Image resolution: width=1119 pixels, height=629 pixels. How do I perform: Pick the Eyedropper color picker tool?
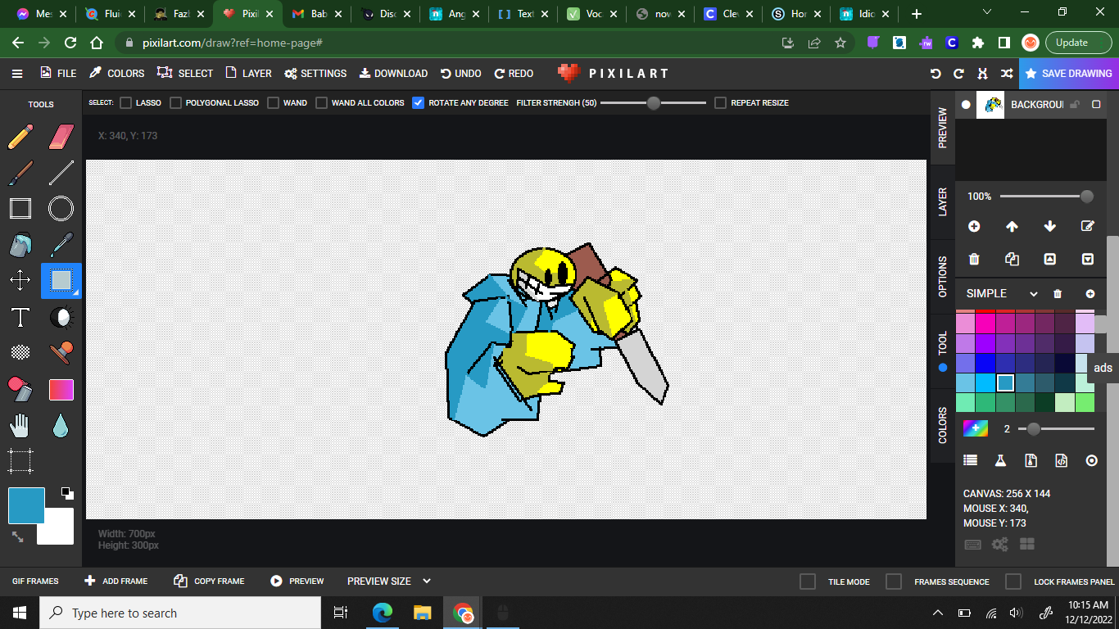pyautogui.click(x=61, y=245)
